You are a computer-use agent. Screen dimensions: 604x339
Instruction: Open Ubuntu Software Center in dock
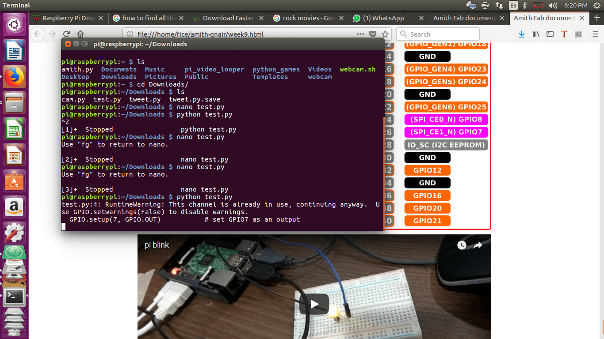pyautogui.click(x=14, y=181)
